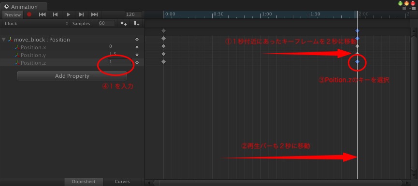Click the Samples value field
The image size is (418, 186).
coord(106,24)
